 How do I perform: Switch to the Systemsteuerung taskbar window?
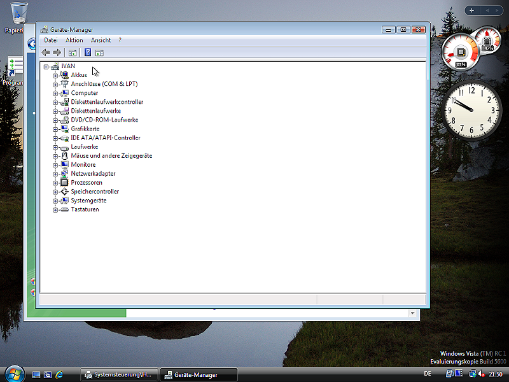click(119, 374)
